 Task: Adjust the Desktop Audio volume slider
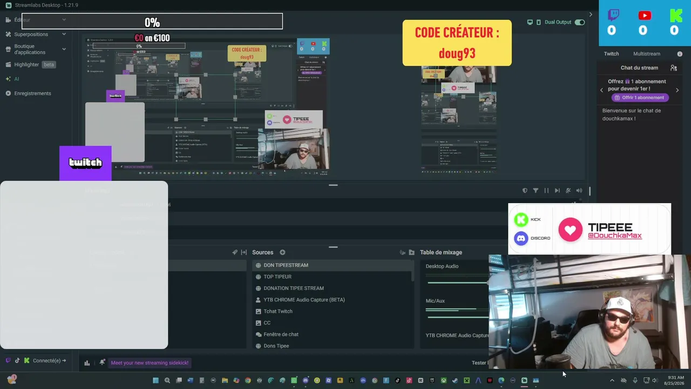(x=457, y=282)
